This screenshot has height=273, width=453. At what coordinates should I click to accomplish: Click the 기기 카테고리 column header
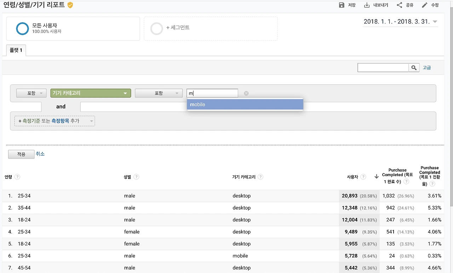(x=244, y=177)
